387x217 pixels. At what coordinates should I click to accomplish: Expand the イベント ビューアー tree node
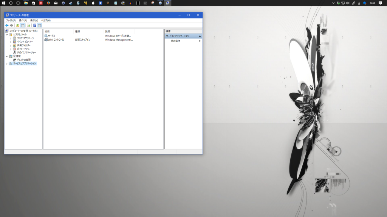tap(11, 42)
